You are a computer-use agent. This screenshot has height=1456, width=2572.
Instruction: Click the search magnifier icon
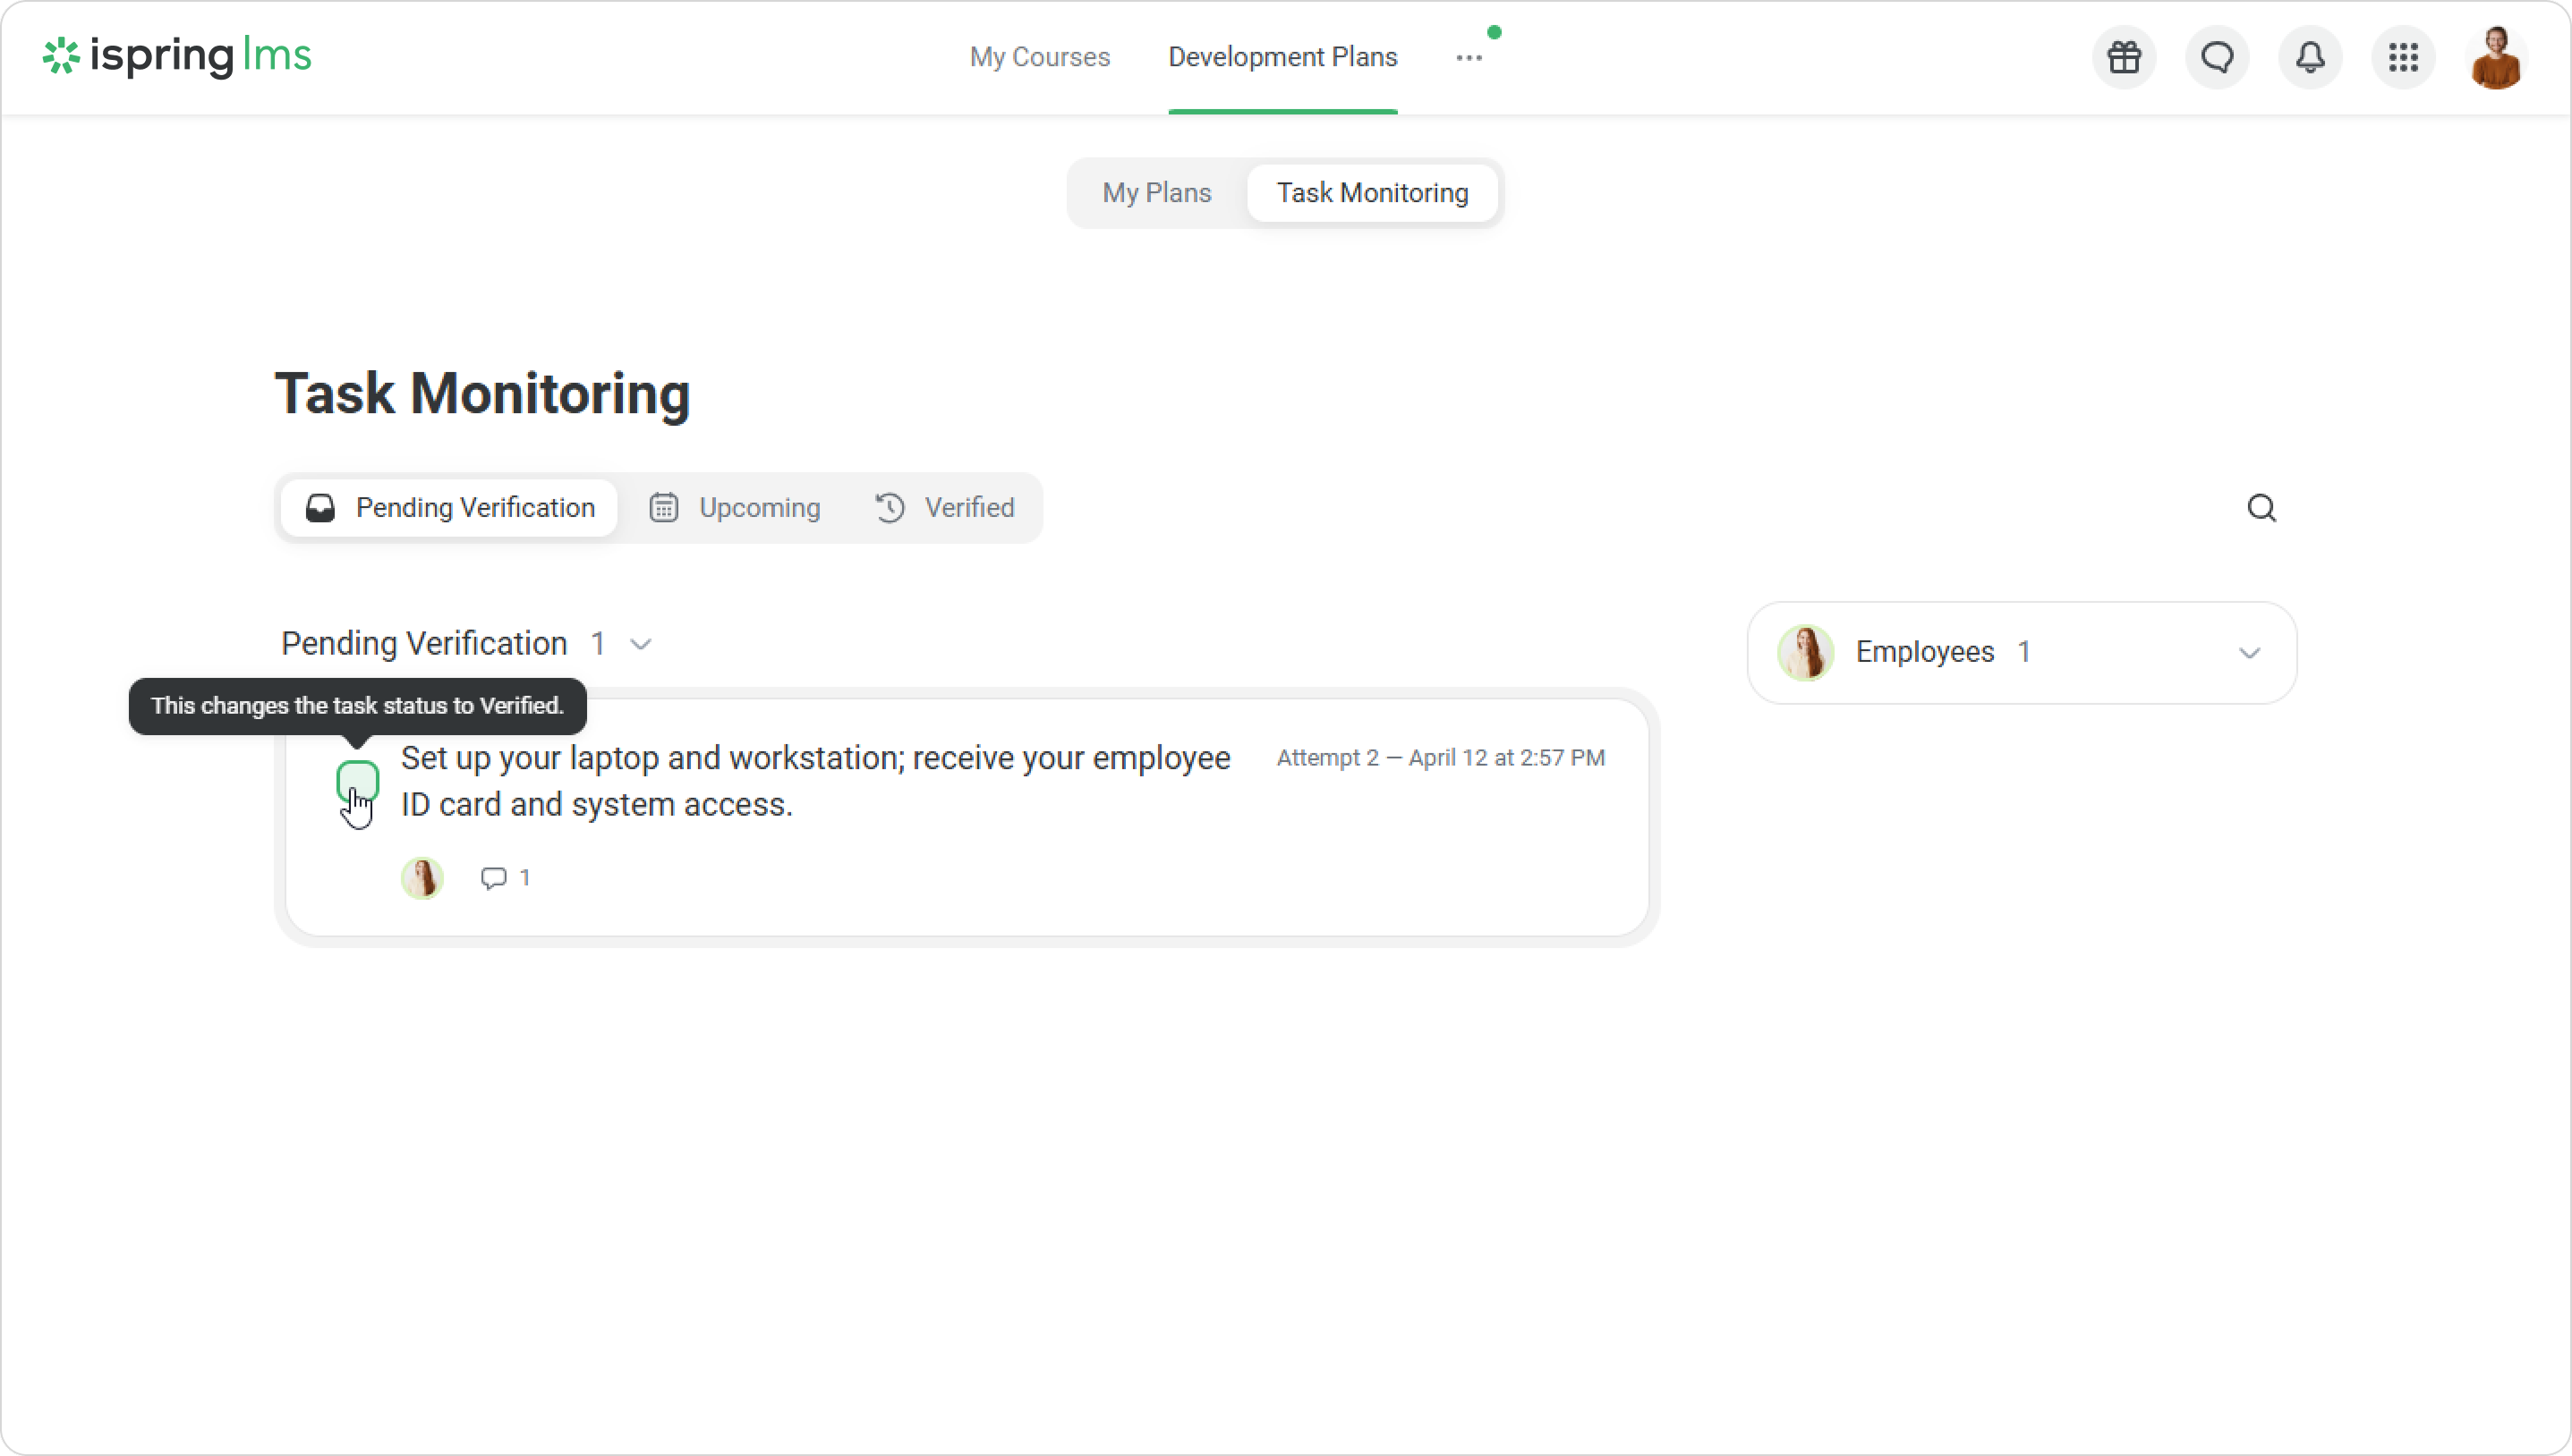click(2261, 508)
